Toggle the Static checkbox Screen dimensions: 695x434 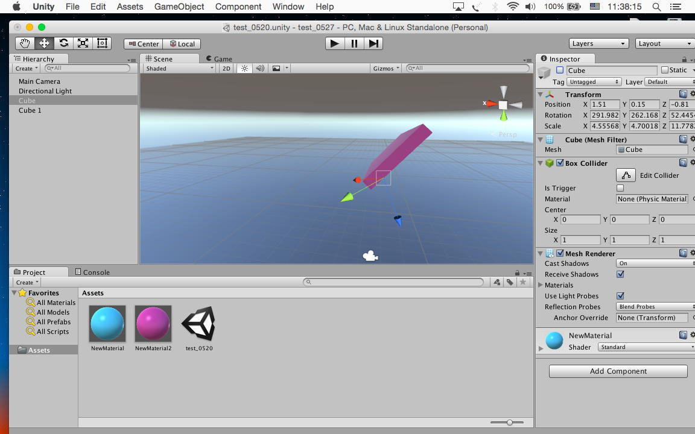(x=665, y=70)
